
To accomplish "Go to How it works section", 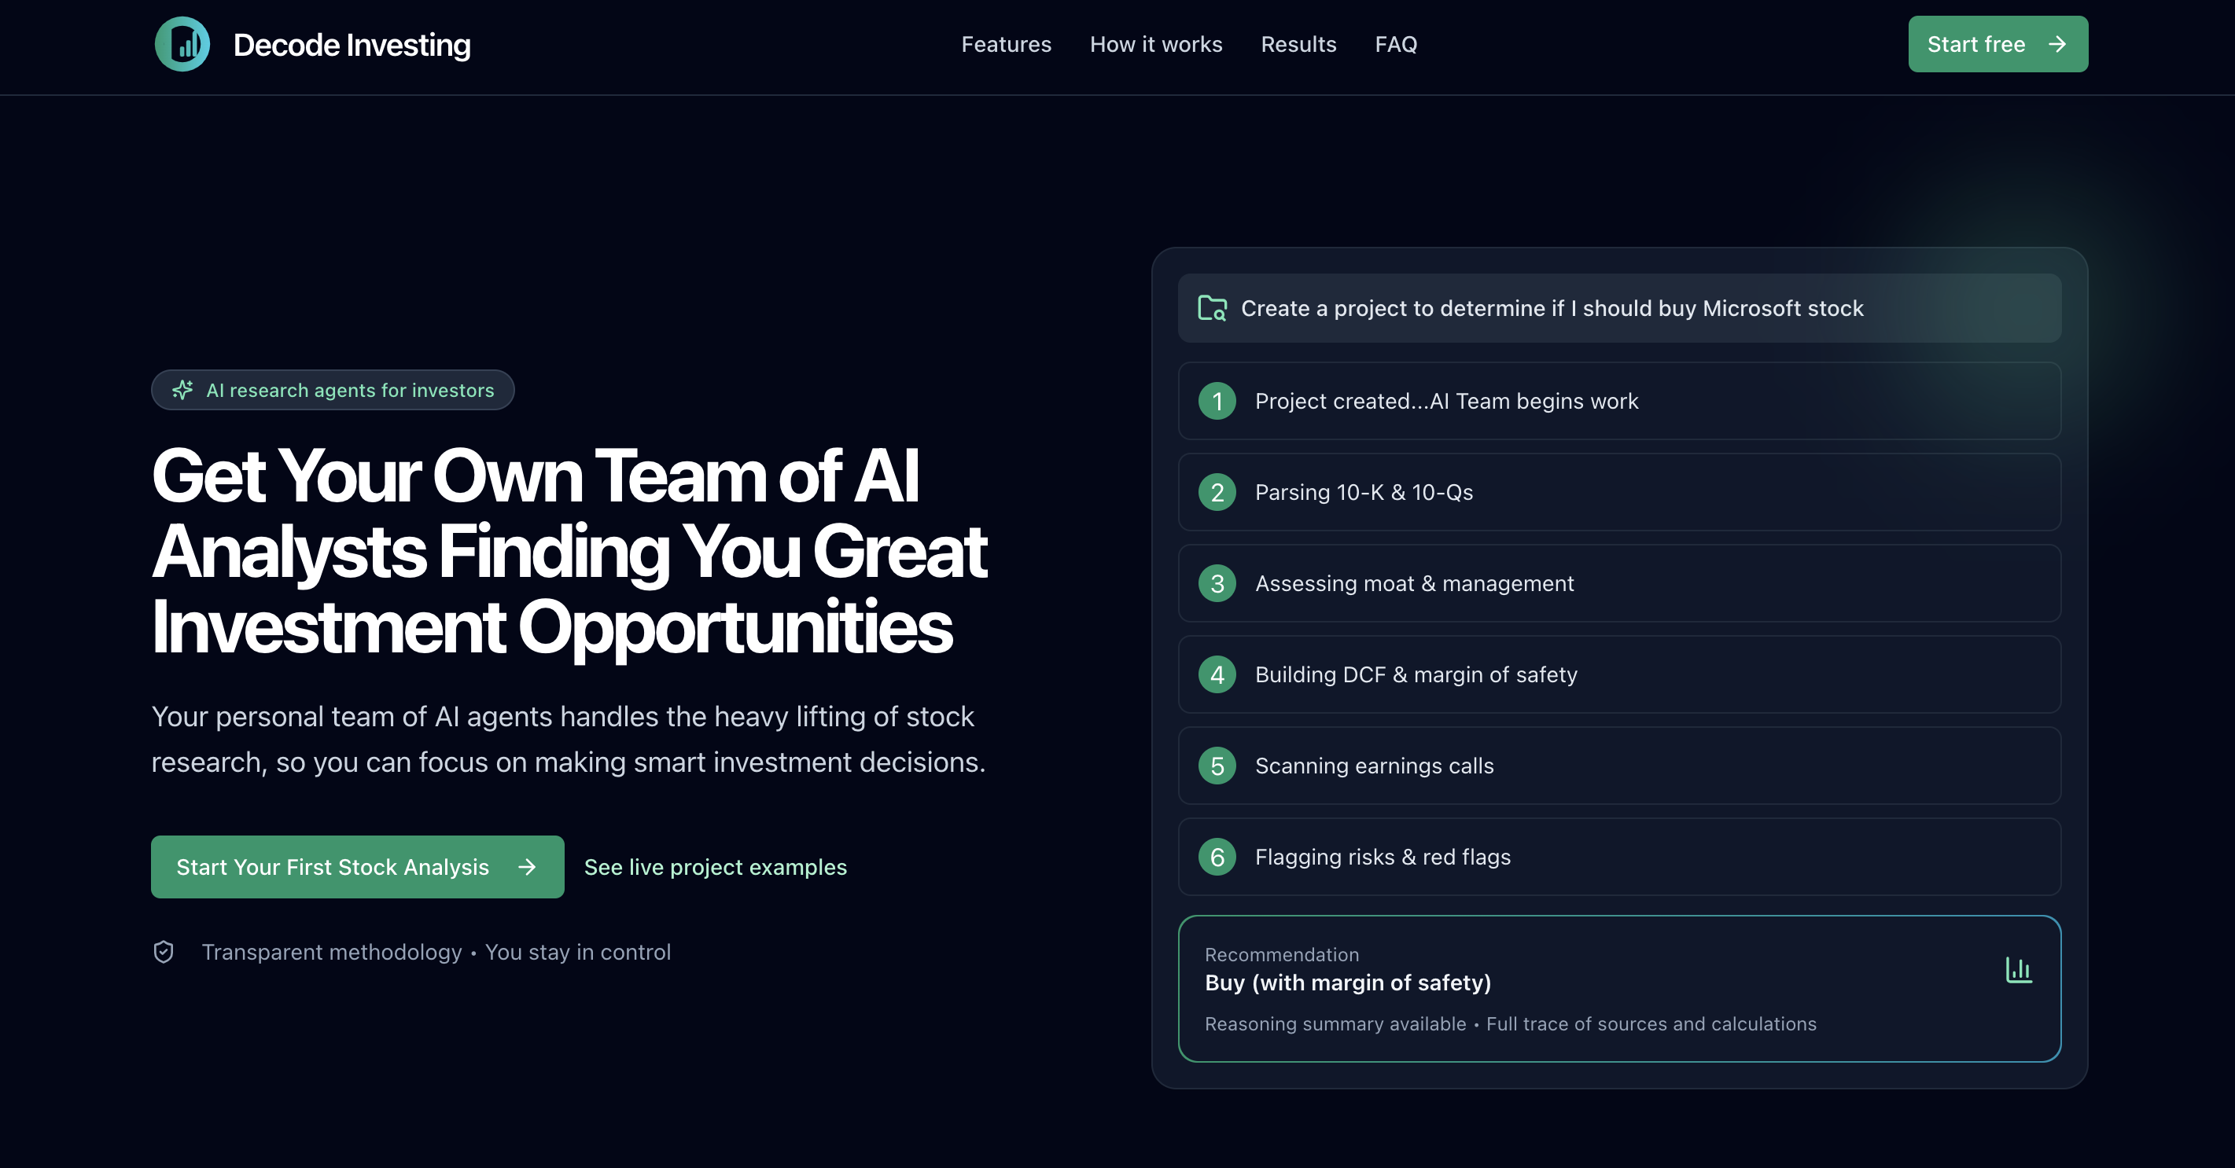I will [x=1156, y=44].
